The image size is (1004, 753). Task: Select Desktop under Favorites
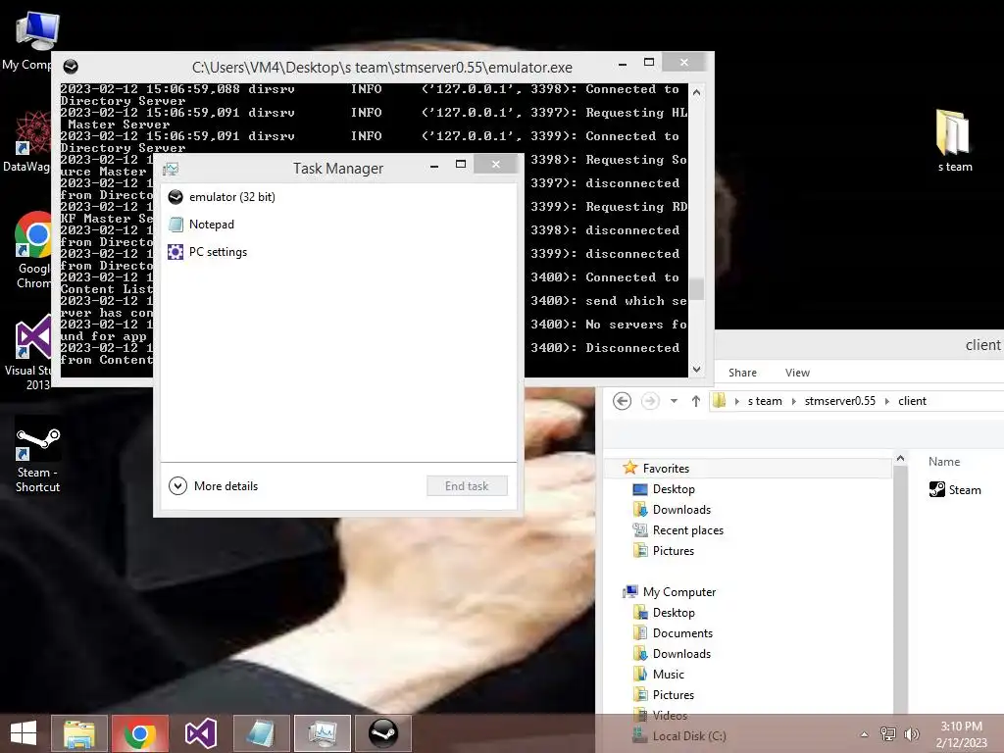pyautogui.click(x=674, y=489)
